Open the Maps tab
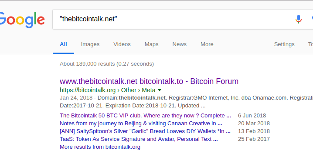313x157 pixels. pos(152,44)
